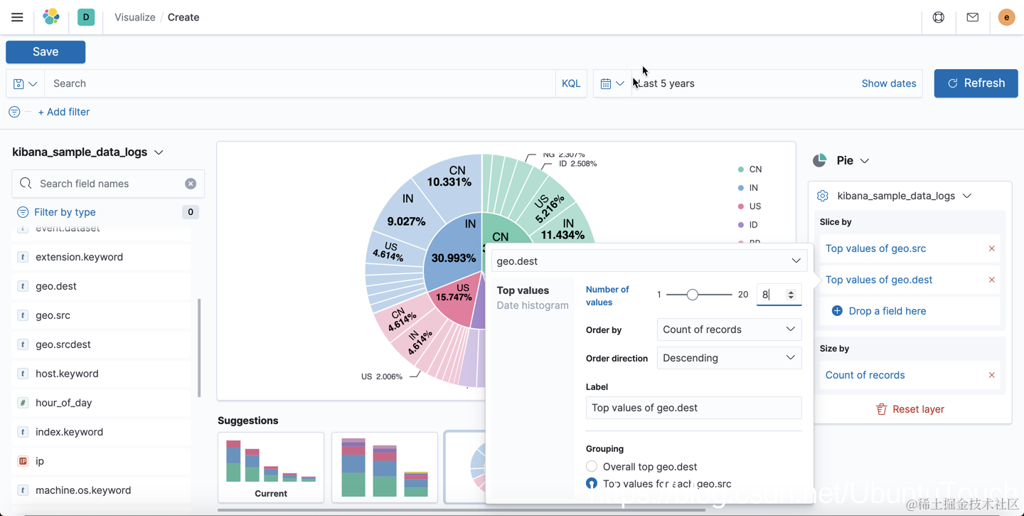Open the help lifebuoy icon
This screenshot has height=516, width=1024.
tap(939, 17)
